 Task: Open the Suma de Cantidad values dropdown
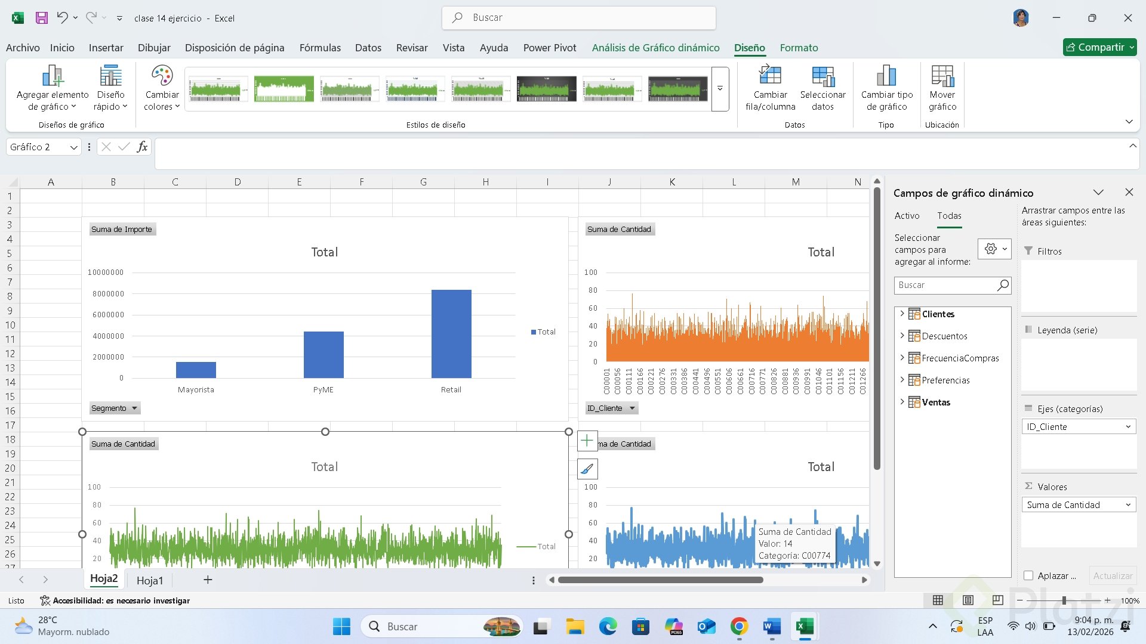pos(1127,505)
